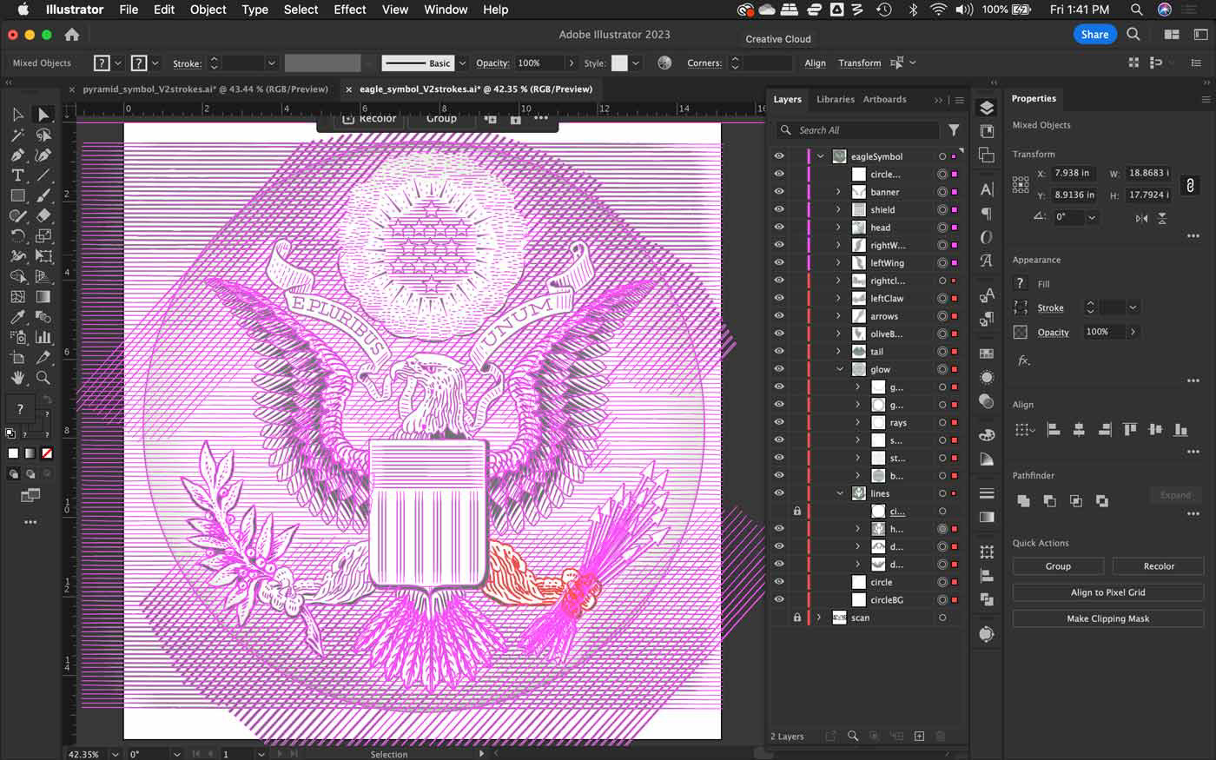Toggle visibility of the rays sublayer
Viewport: 1216px width, 760px height.
click(x=779, y=422)
